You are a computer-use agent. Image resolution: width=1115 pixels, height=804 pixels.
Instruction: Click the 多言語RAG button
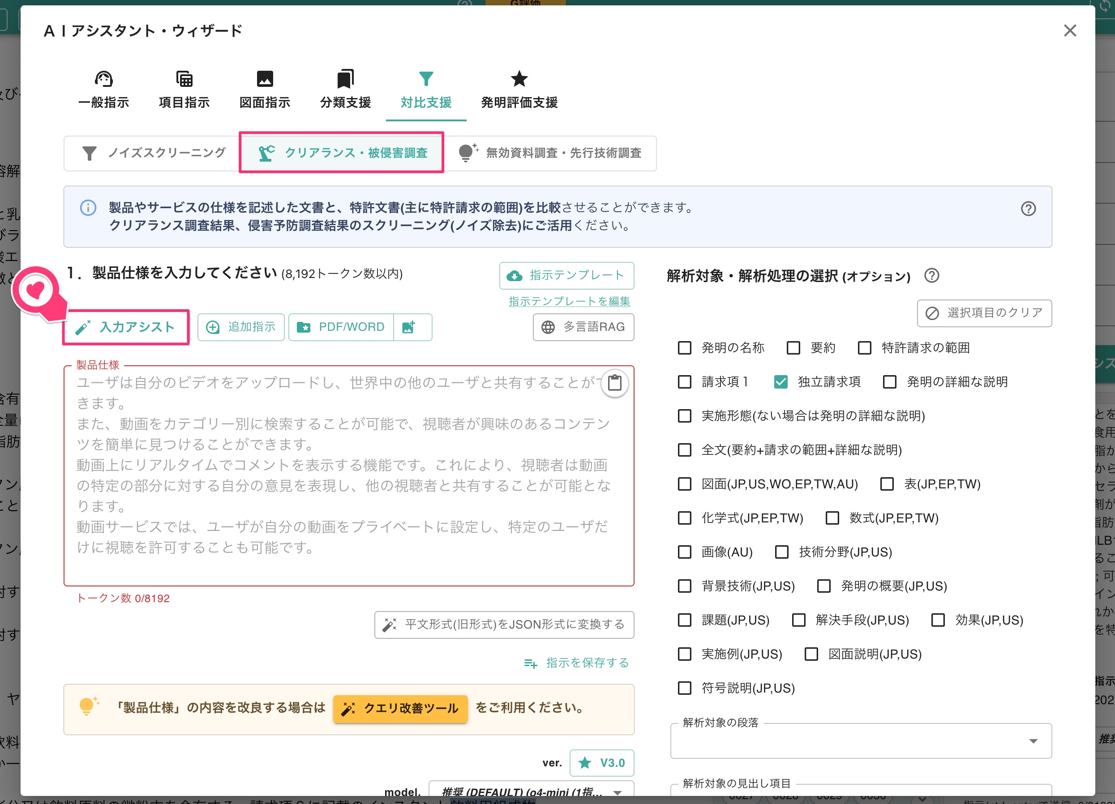pos(583,327)
